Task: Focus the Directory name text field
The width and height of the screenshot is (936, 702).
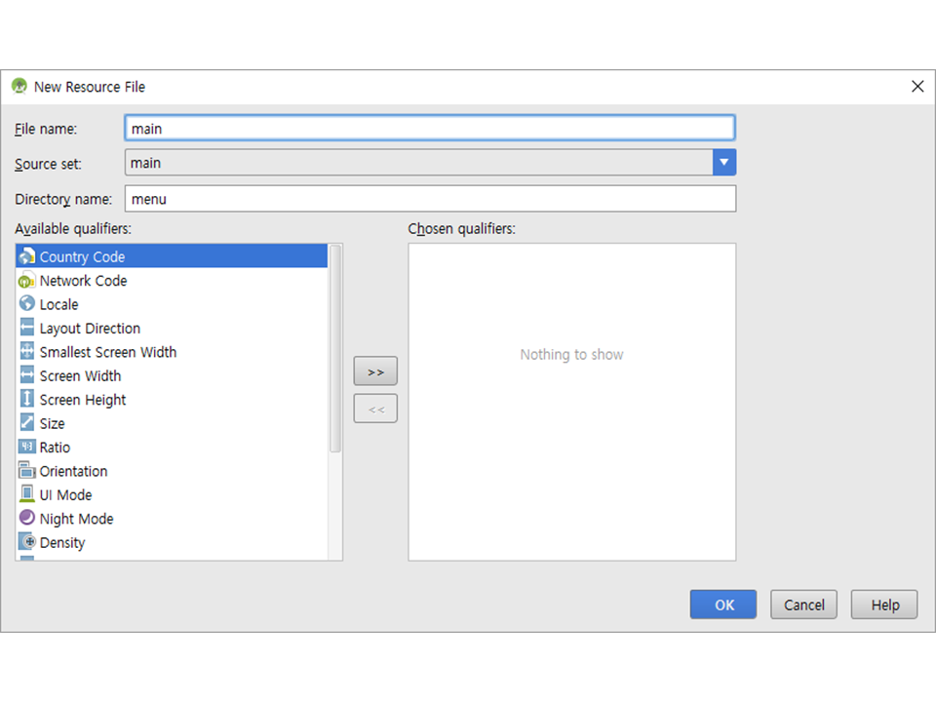Action: (430, 199)
